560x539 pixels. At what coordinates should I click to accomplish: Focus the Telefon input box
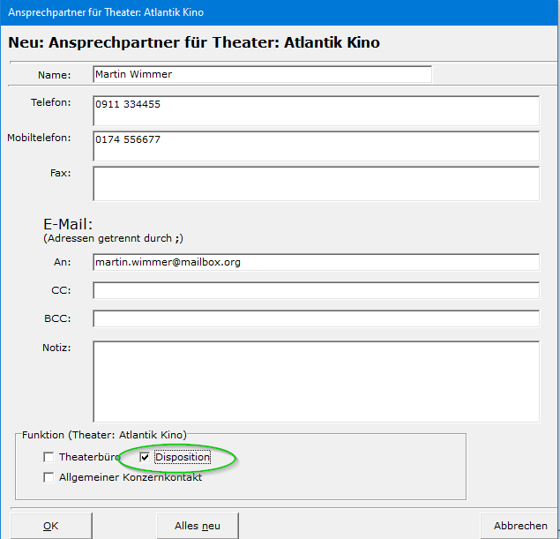pos(316,111)
